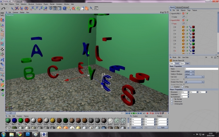The height and width of the screenshot is (137, 219).
Task: Open the Visible in Editor dropdown
Action: pyautogui.click(x=189, y=71)
